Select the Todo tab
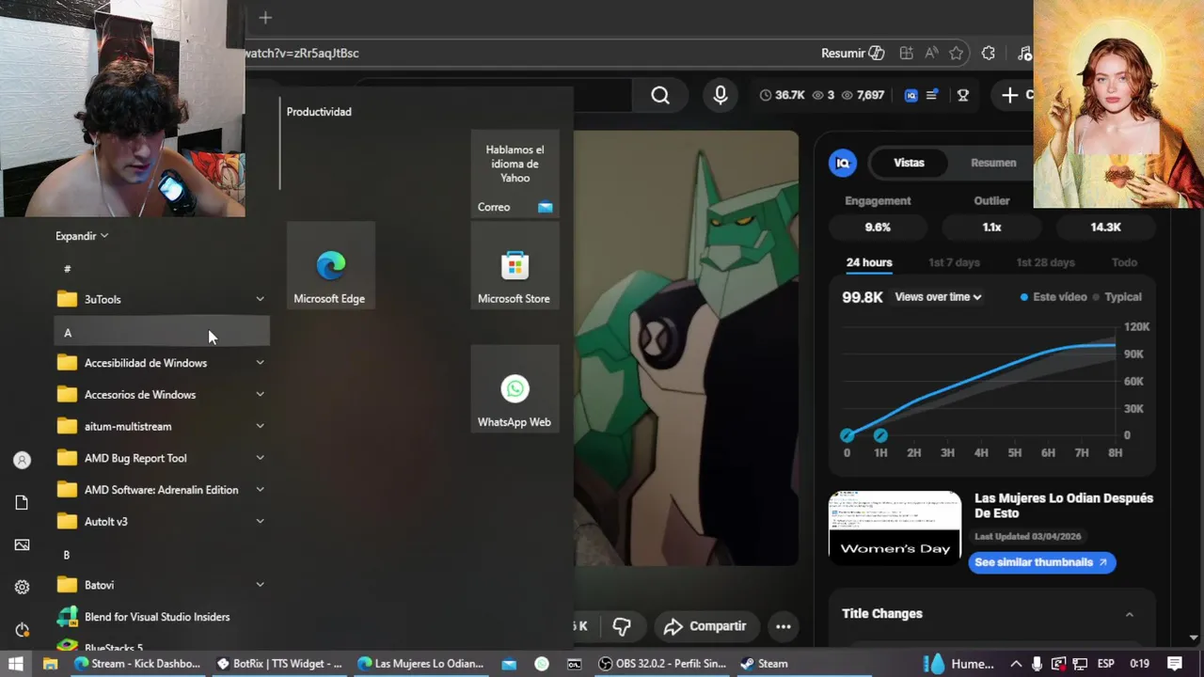 click(1124, 263)
